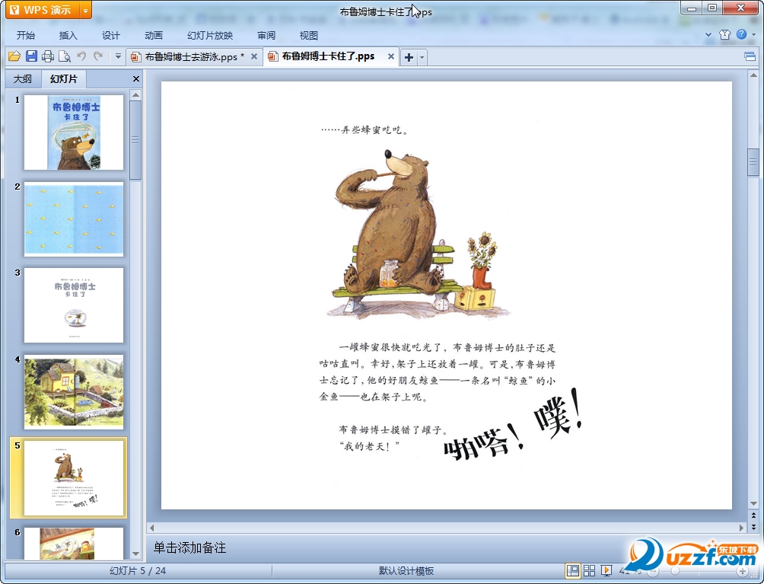This screenshot has width=764, height=584.
Task: Redo the last action
Action: click(98, 56)
